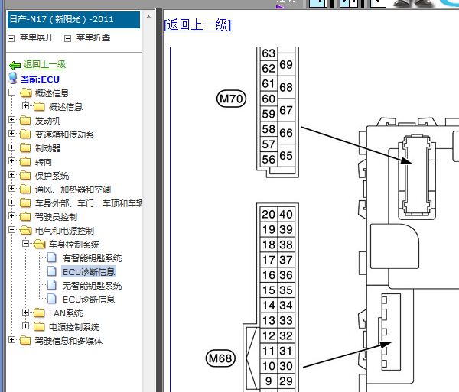Viewport: 459px width, 392px height.
Task: Click the document icon of 无智能钥匙系统
Action: [x=52, y=285]
